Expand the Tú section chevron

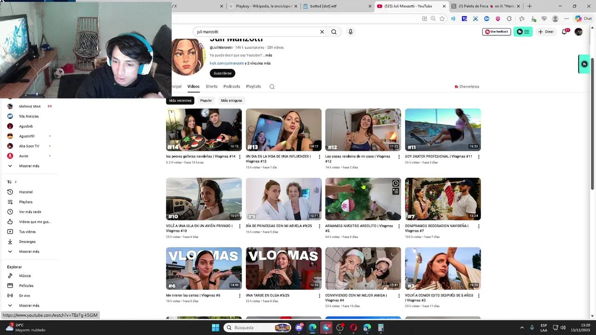pyautogui.click(x=15, y=182)
